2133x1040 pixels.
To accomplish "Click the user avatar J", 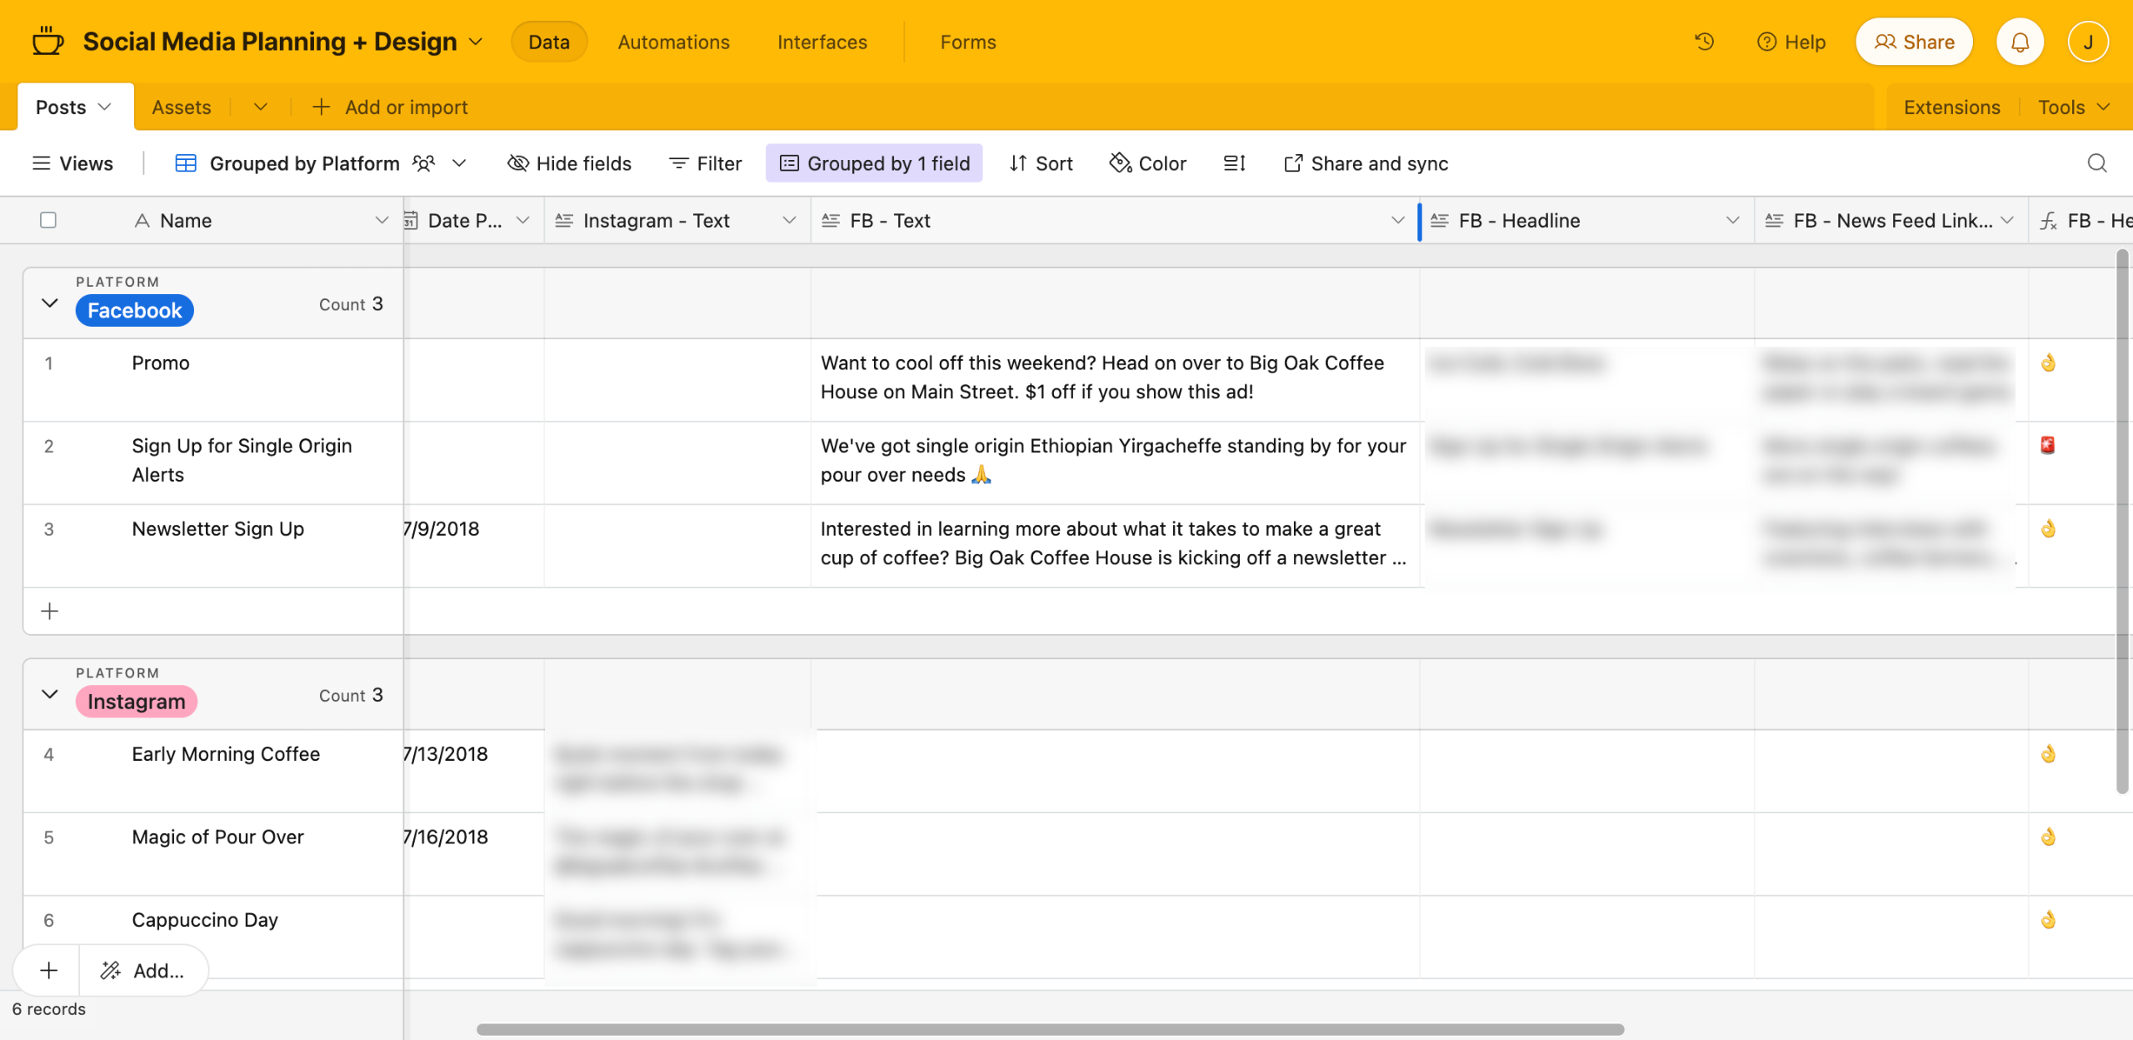I will click(2087, 42).
